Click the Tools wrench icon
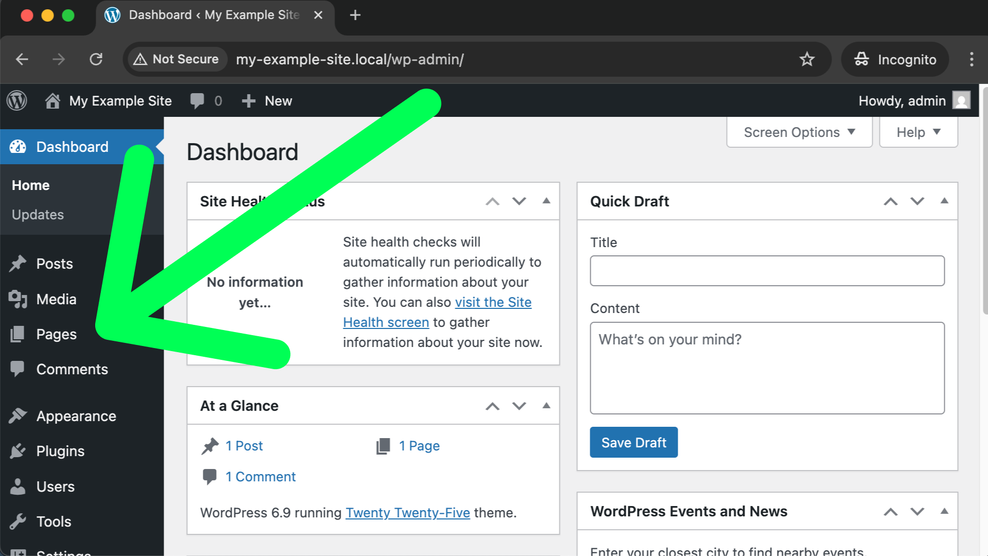The image size is (988, 556). tap(18, 522)
